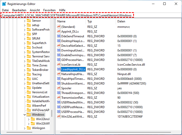Click the Win32kLastWrit... string icon
182x135 pixels.
(59, 117)
